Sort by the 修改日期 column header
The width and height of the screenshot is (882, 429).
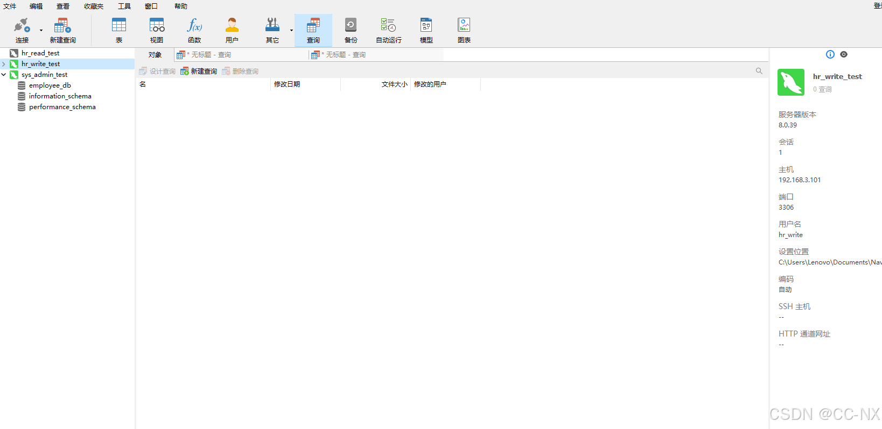click(x=306, y=84)
